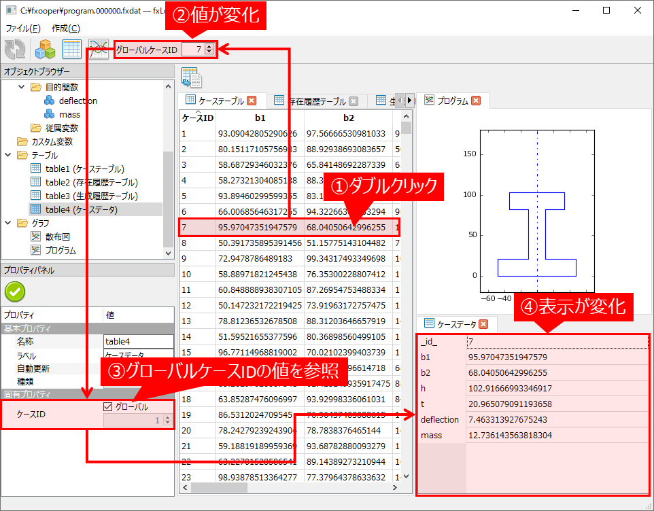Click the refresh arrows toolbar icon

pos(14,49)
